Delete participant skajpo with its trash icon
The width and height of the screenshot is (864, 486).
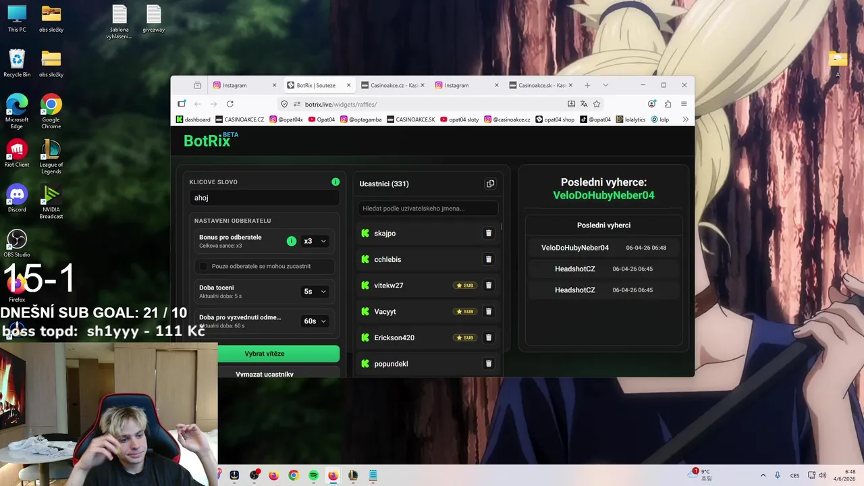489,233
